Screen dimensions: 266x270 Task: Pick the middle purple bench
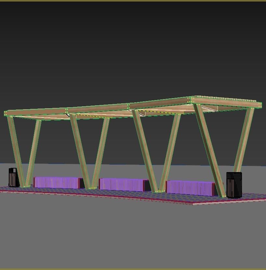point(124,185)
